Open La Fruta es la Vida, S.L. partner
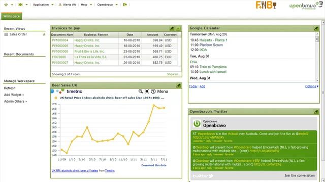 click(x=91, y=57)
